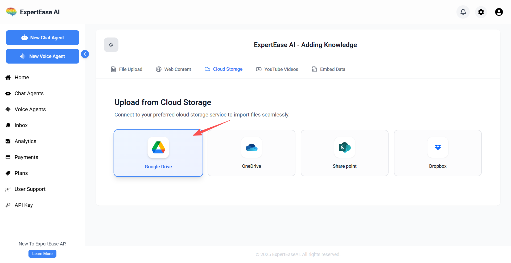Viewport: 511px width, 263px height.
Task: Create a New Chat Agent
Action: (43, 37)
